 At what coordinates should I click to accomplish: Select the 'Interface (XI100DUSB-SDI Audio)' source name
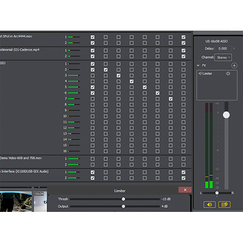(x=24, y=172)
